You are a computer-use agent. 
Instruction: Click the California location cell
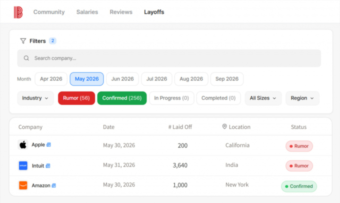pyautogui.click(x=237, y=145)
